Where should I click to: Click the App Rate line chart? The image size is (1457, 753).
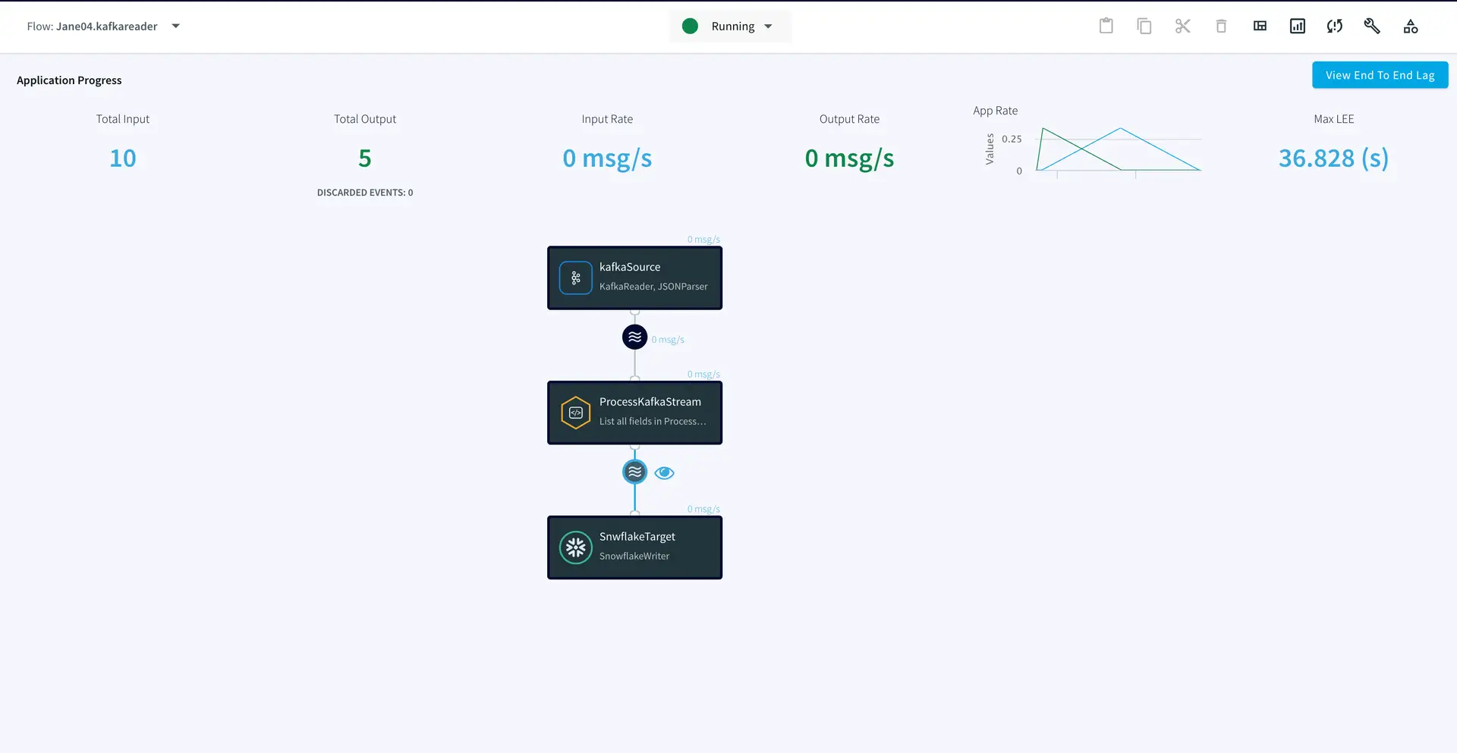pyautogui.click(x=1119, y=149)
